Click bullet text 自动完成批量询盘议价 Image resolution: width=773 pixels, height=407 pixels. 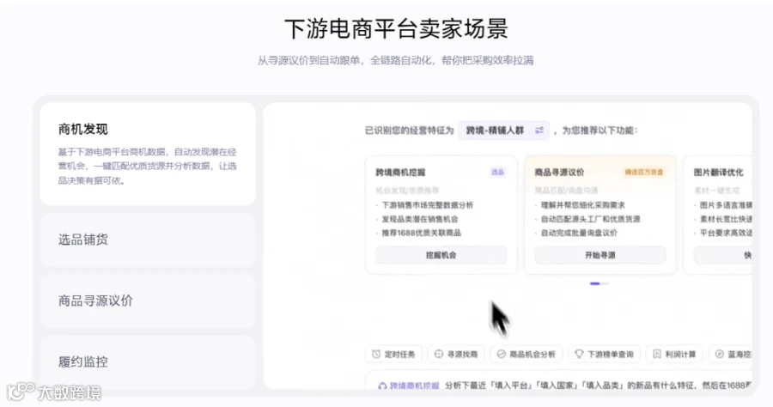(579, 233)
